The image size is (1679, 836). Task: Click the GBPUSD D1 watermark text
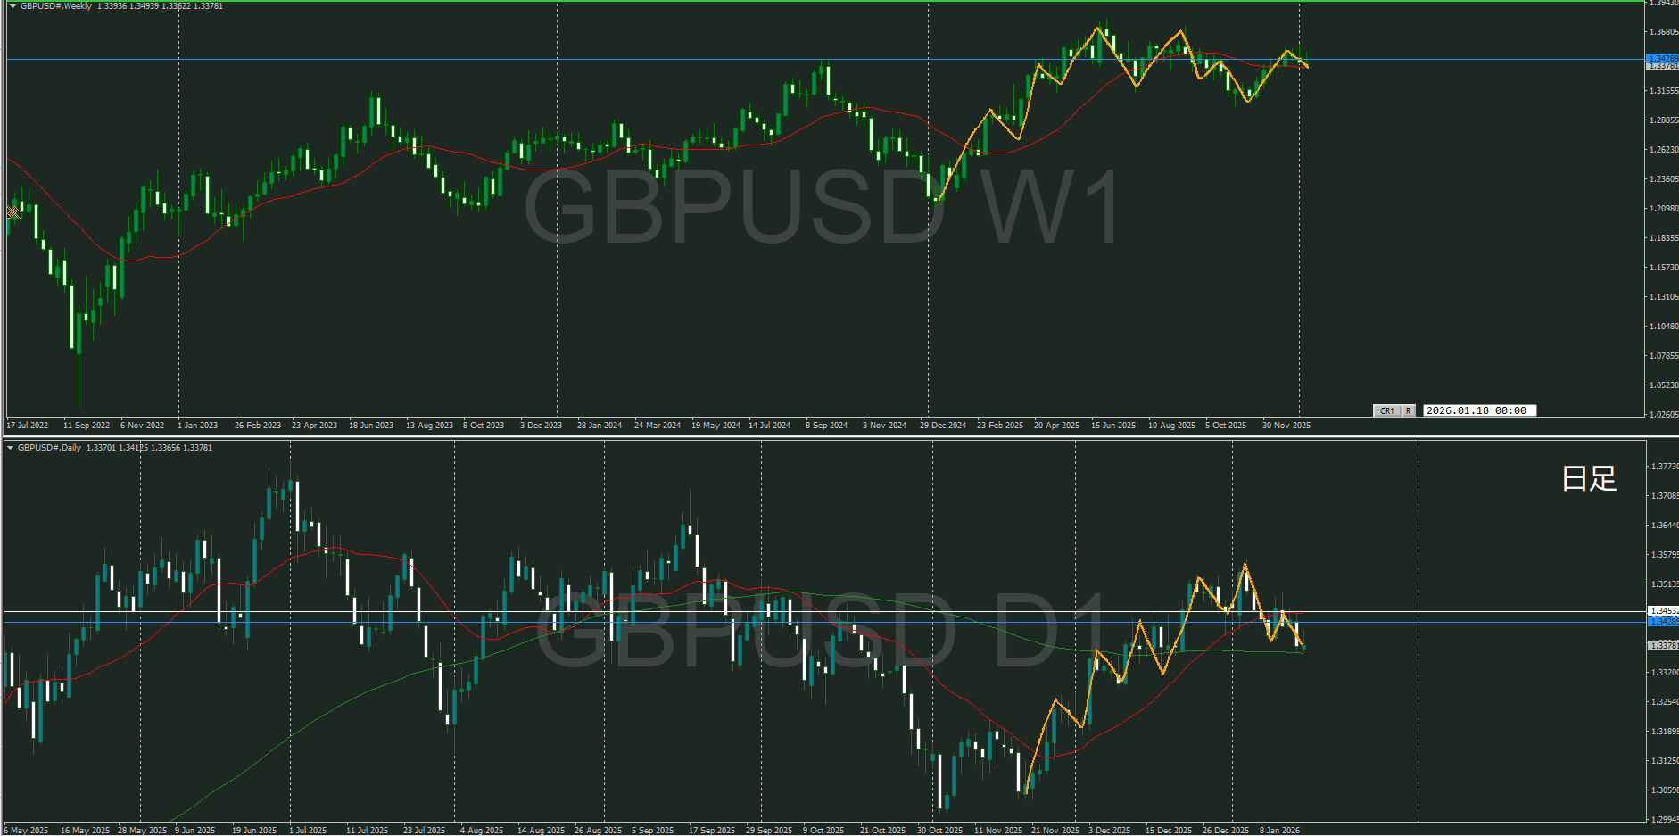pos(821,632)
